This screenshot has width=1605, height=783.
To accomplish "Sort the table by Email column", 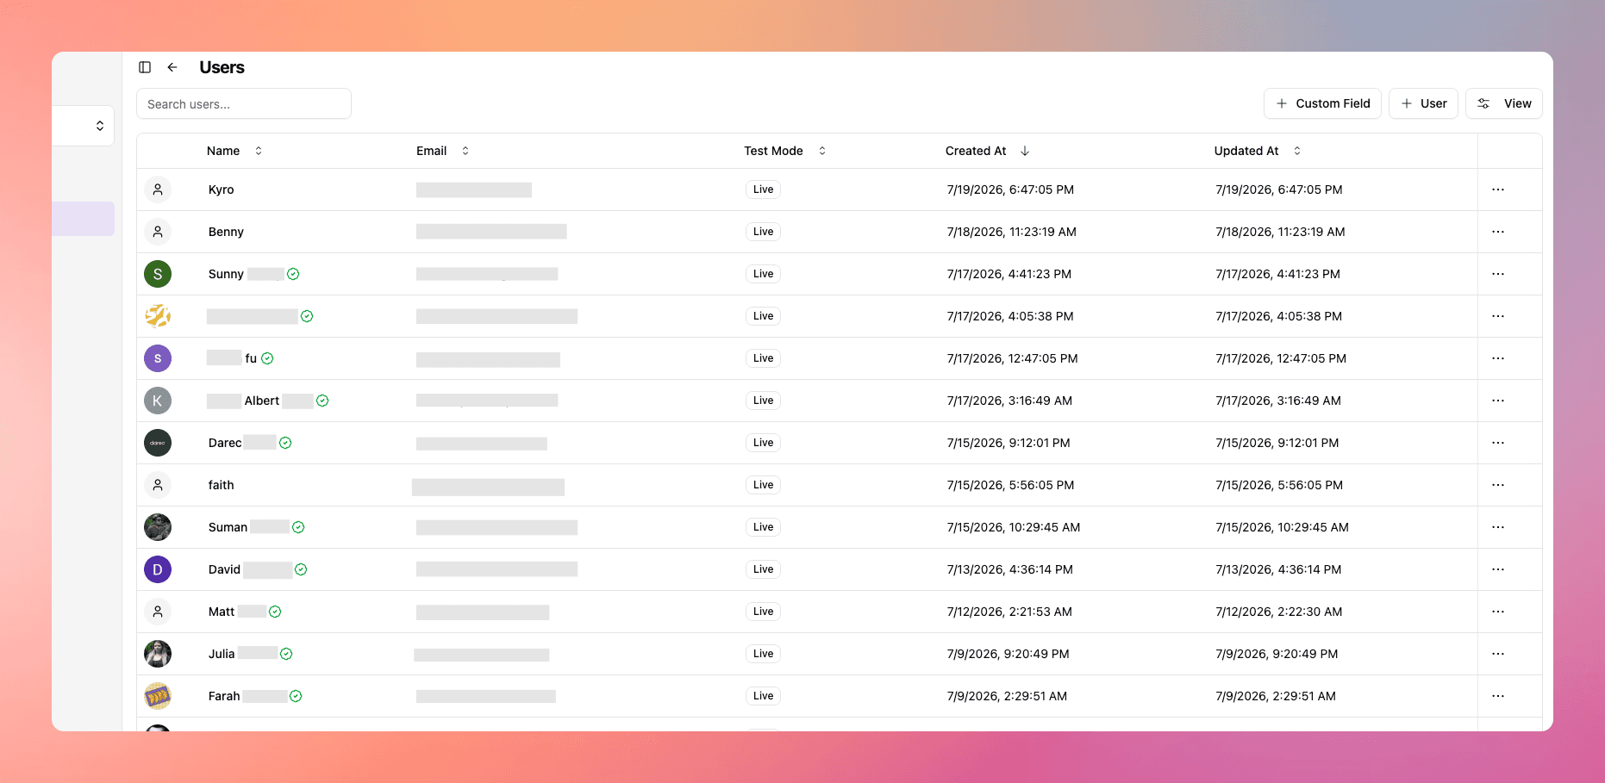I will pos(442,151).
